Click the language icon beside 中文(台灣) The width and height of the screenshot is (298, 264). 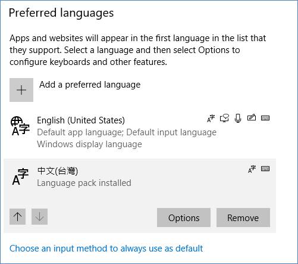tap(20, 176)
